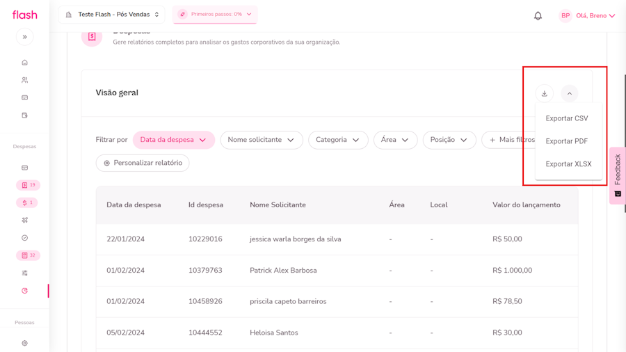626x352 pixels.
Task: Expand the Categoria filter dropdown
Action: (x=338, y=140)
